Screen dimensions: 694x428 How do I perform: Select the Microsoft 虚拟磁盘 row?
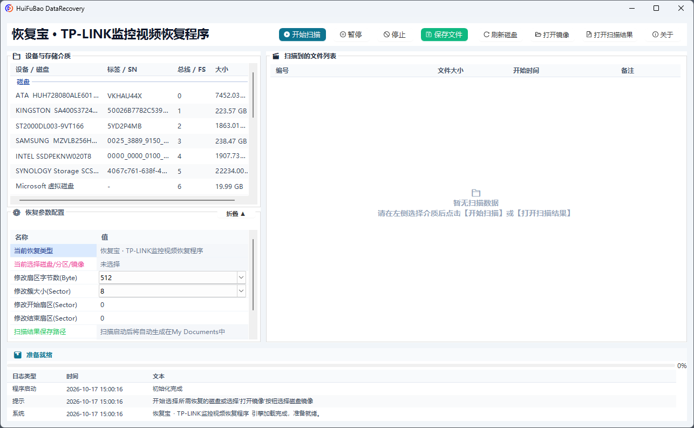[130, 186]
